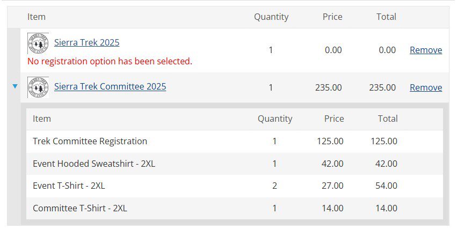
Task: Click the top Price column header
Action: [x=332, y=17]
